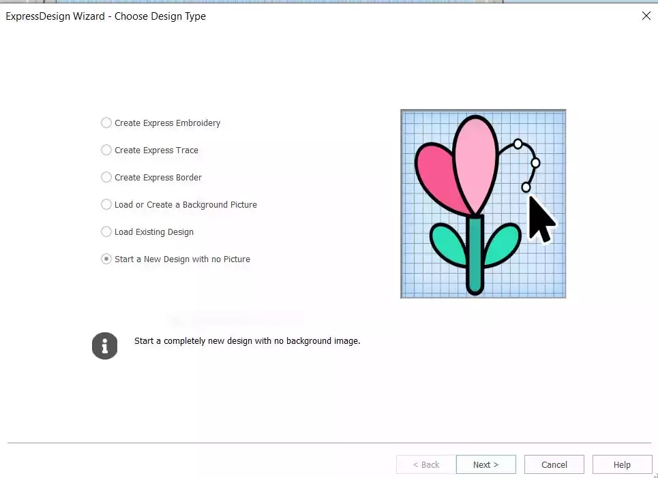Cancel the ExpressDesign Wizard
Screen dimensions: 658x478
pyautogui.click(x=554, y=464)
